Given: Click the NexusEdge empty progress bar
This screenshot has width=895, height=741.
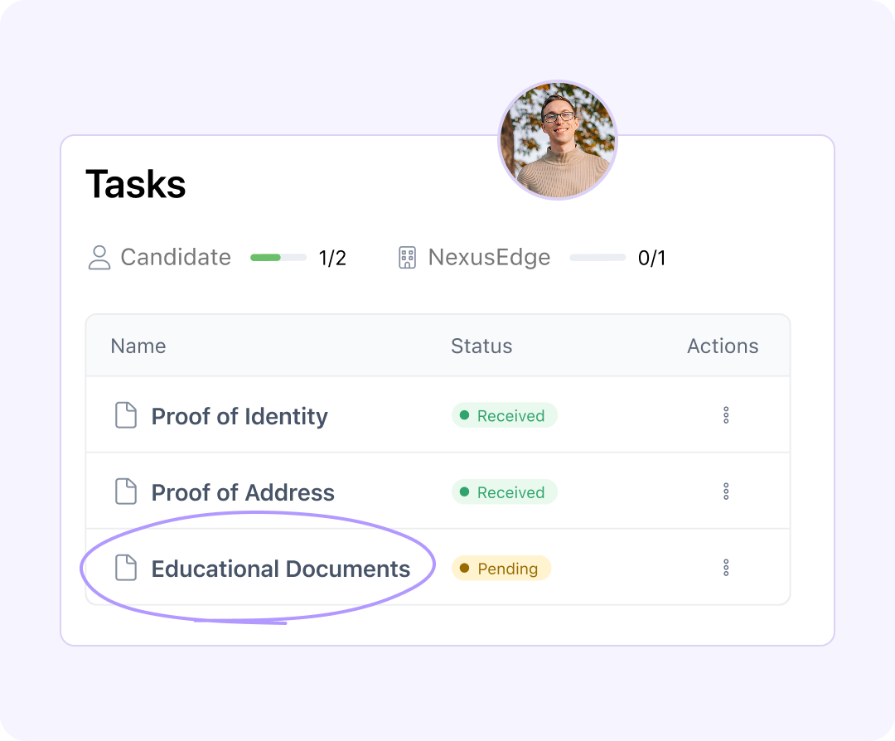Looking at the screenshot, I should [x=597, y=258].
